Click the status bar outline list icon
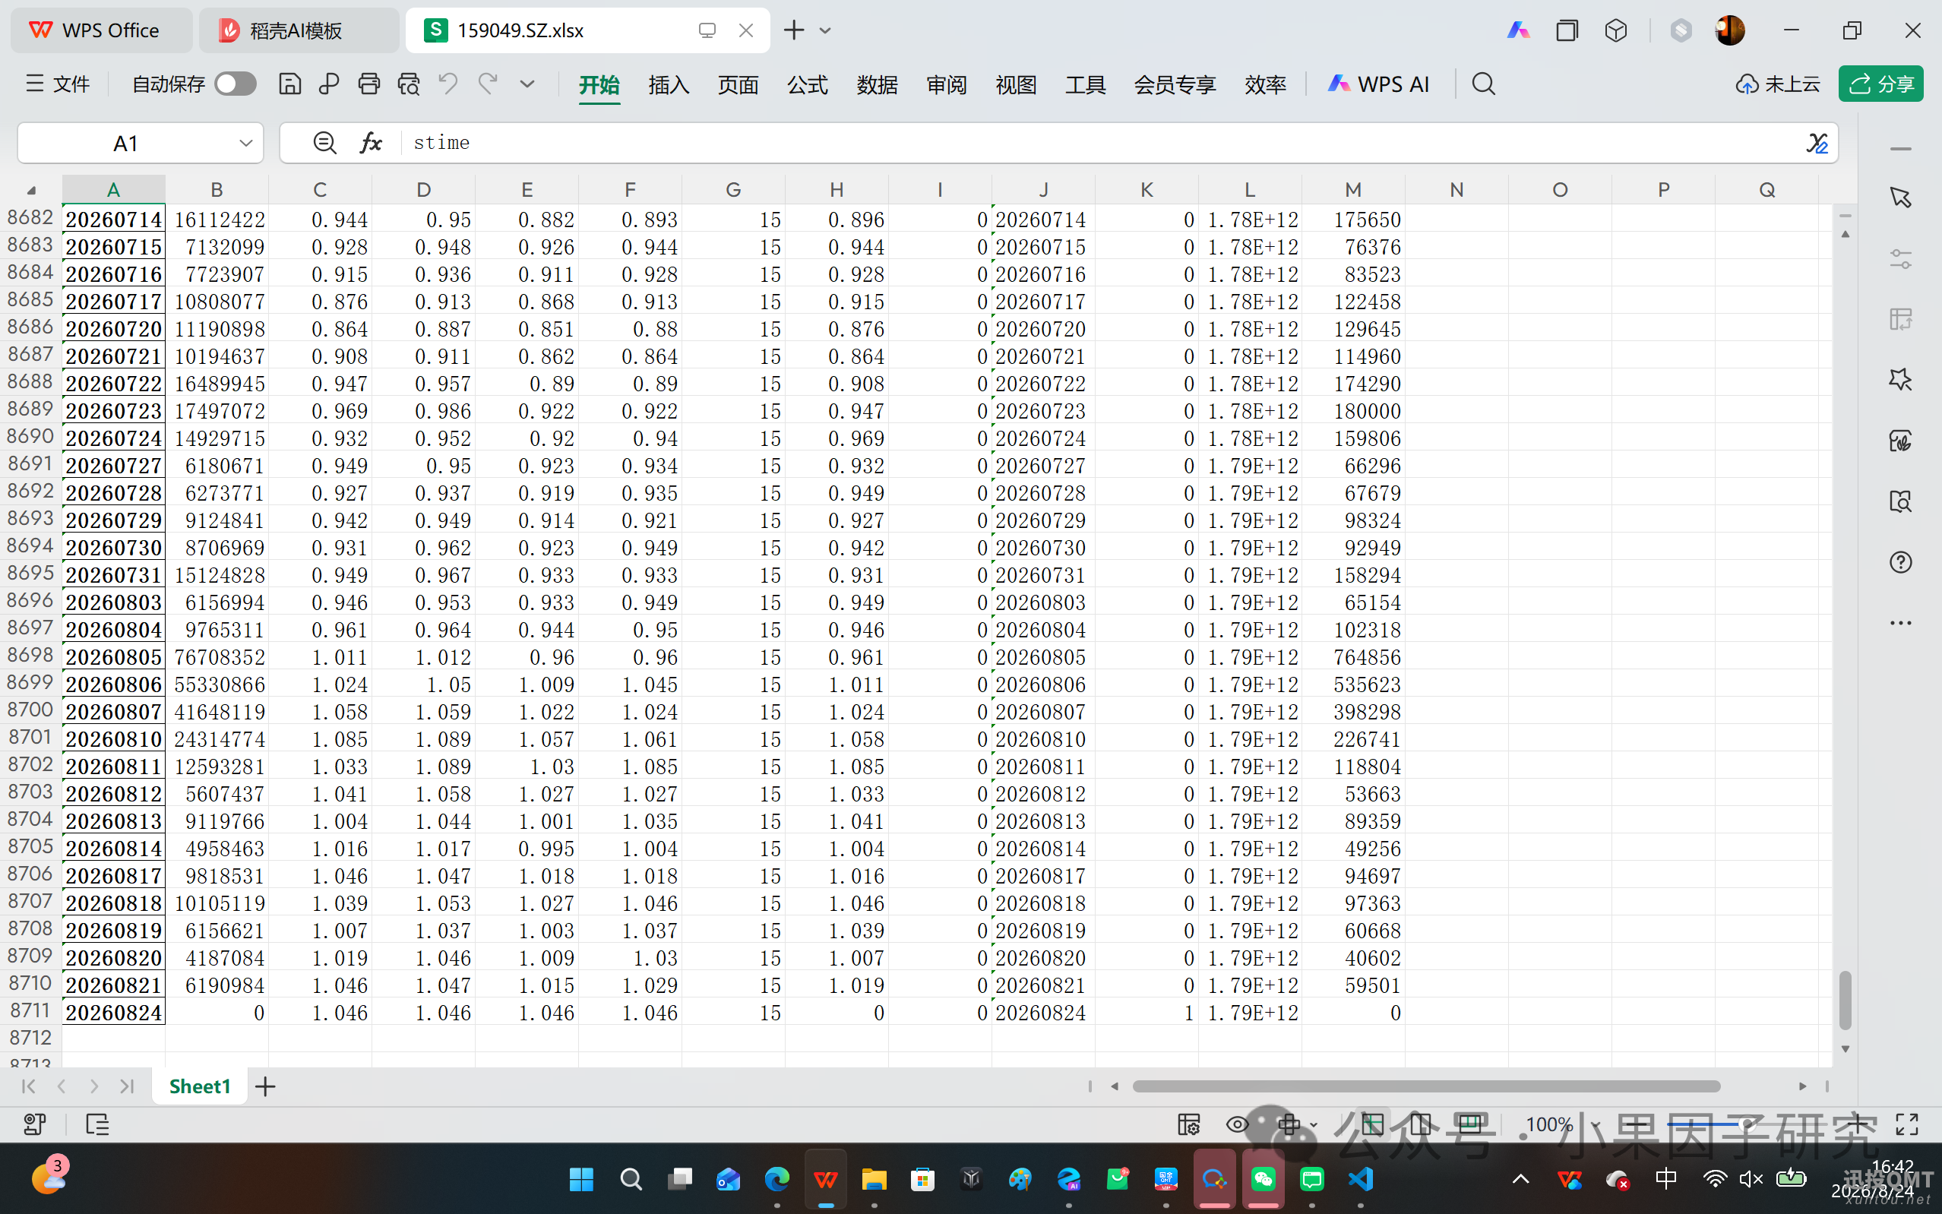 (97, 1124)
